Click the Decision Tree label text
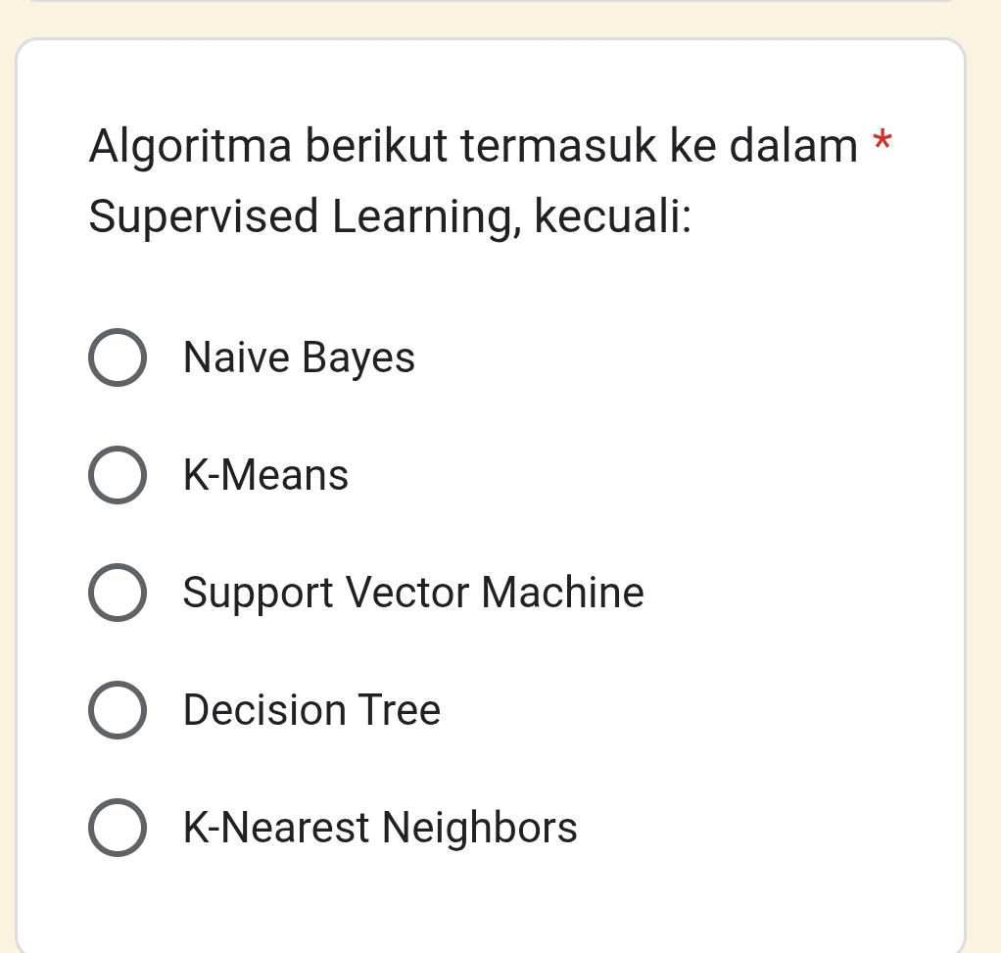Image resolution: width=1001 pixels, height=953 pixels. click(310, 710)
